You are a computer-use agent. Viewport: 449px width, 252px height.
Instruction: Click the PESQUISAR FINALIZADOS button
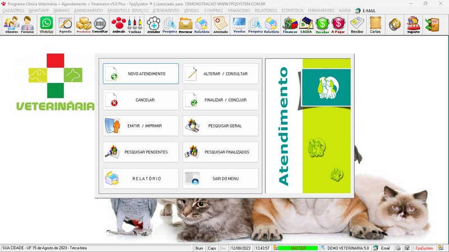tap(221, 152)
